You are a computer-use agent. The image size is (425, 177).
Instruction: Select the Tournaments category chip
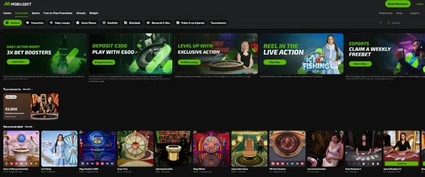[218, 23]
